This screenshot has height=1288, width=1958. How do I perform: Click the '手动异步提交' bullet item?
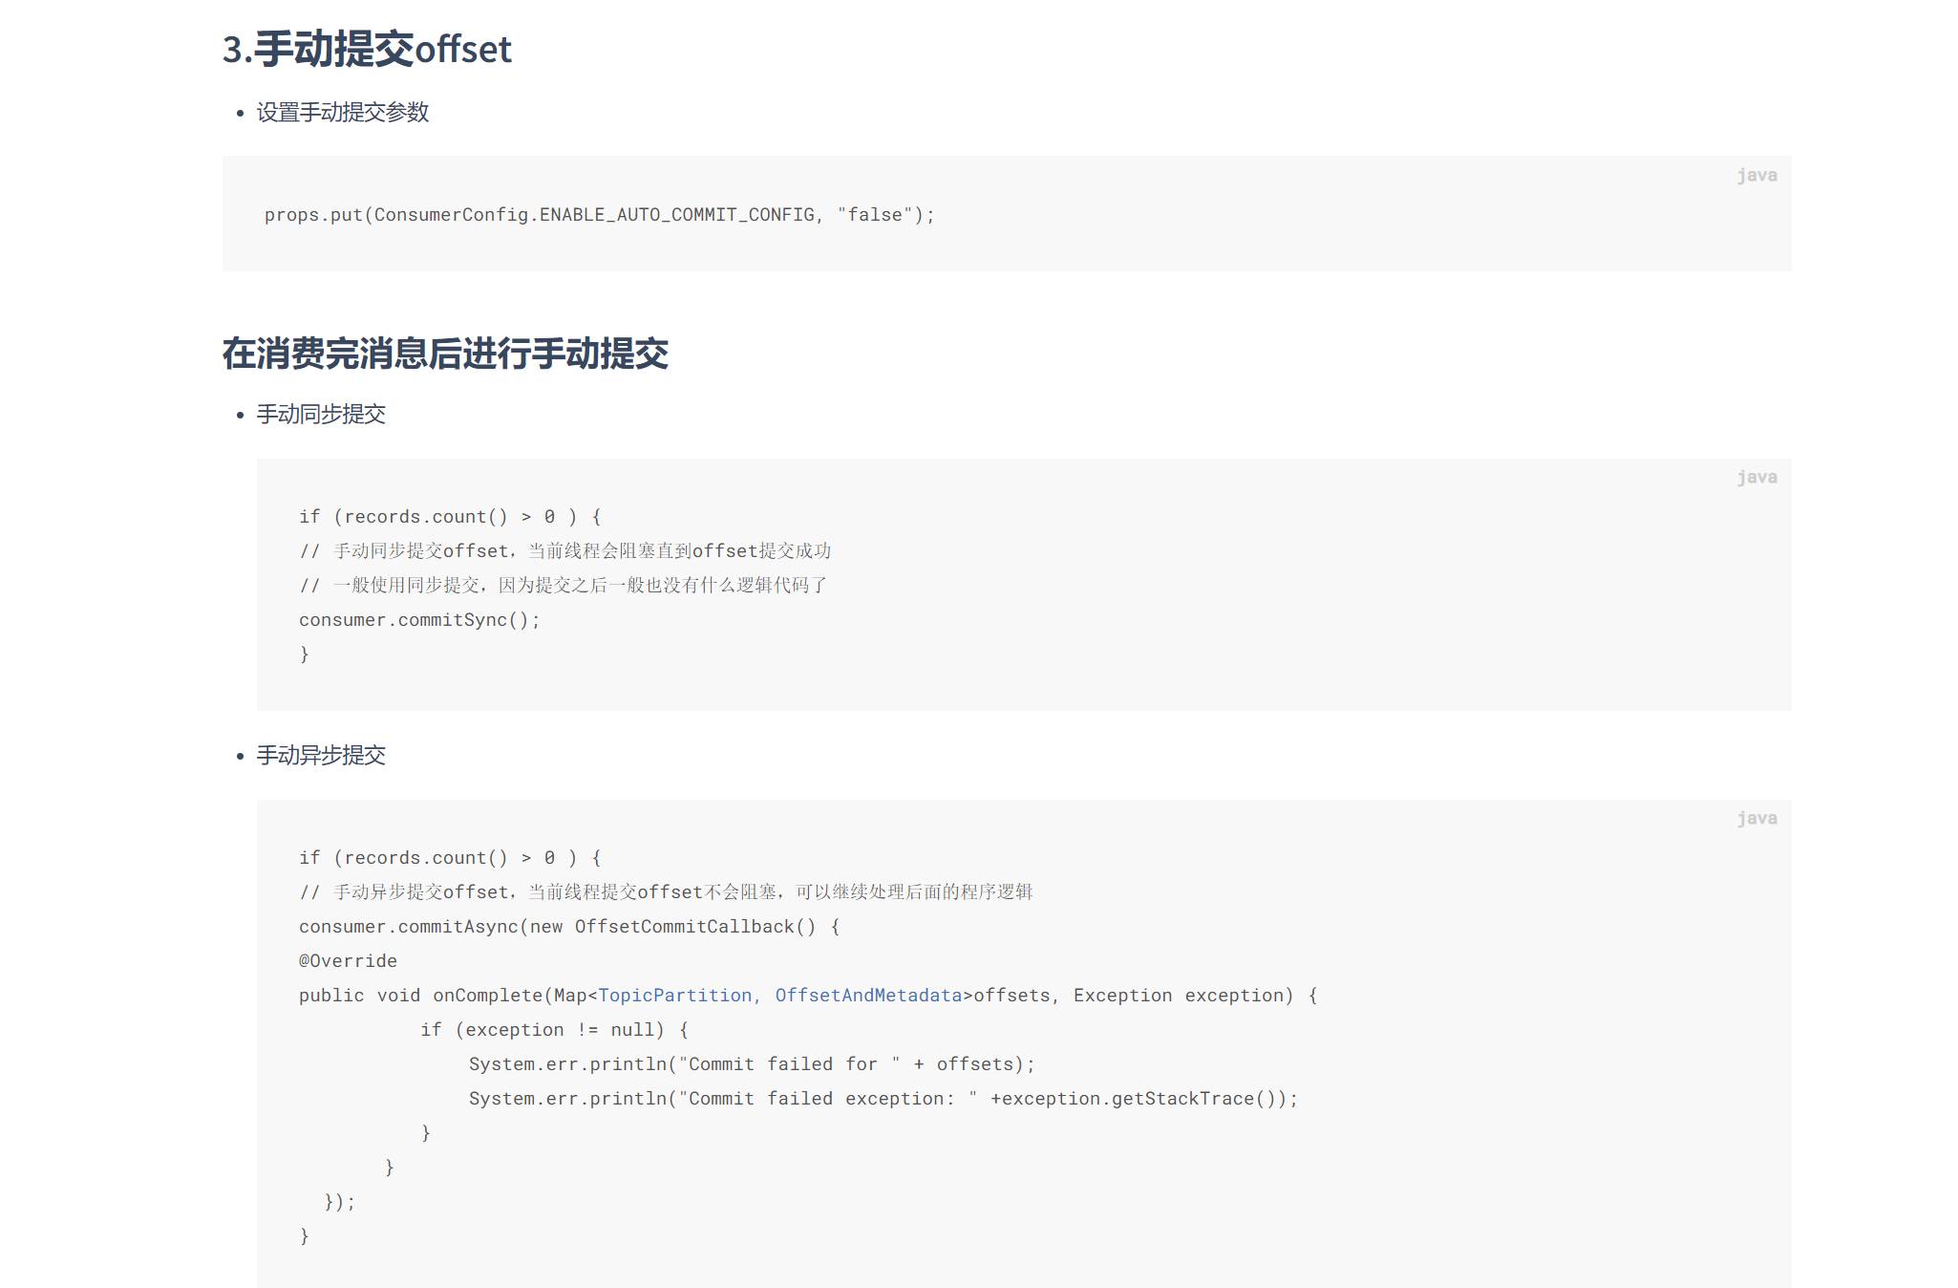[321, 756]
